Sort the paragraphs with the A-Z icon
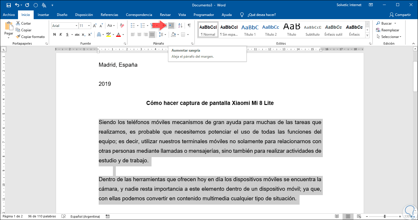Screen dimensions: 418x220 click(x=180, y=26)
